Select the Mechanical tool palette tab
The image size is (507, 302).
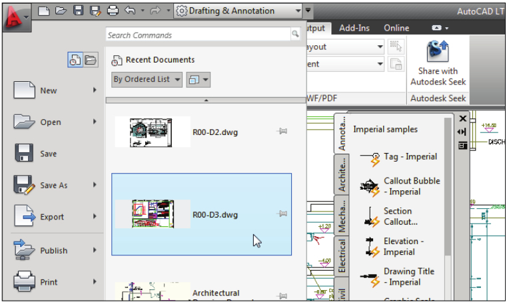click(342, 216)
